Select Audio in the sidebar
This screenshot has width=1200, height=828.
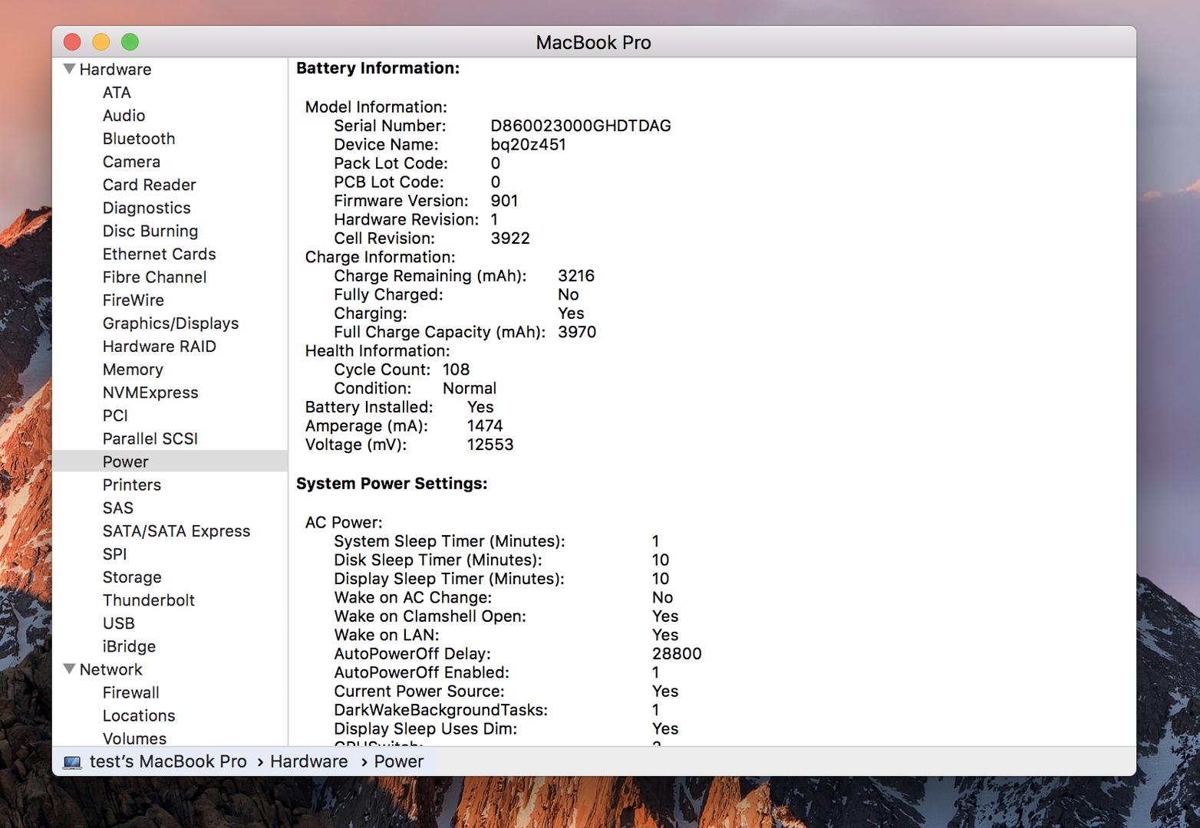[x=124, y=116]
